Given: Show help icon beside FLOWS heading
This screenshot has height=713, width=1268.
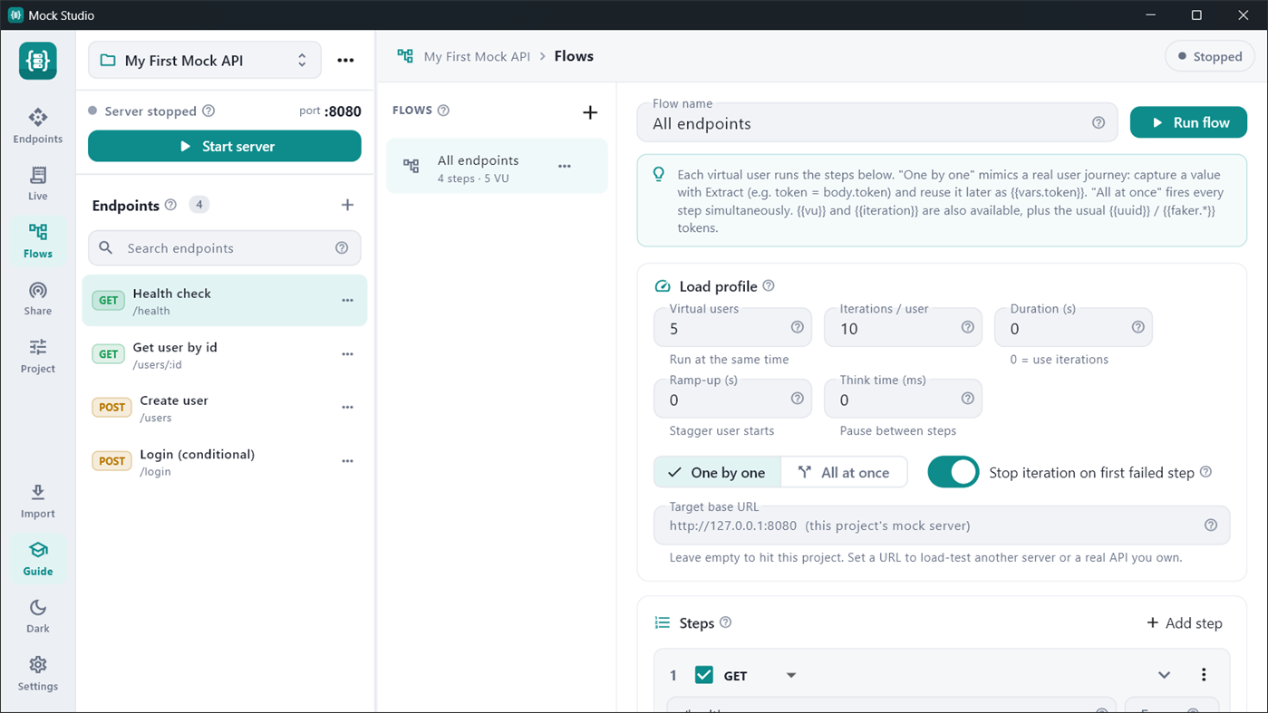Looking at the screenshot, I should 443,111.
